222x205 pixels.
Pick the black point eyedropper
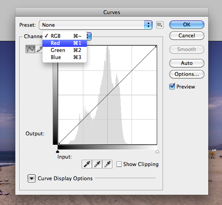click(x=87, y=164)
